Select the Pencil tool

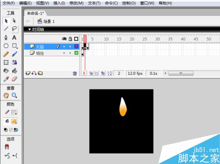coord(6,54)
